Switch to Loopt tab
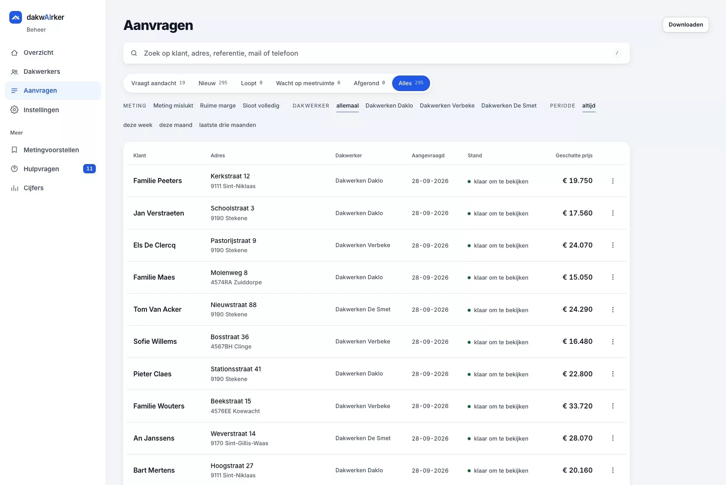This screenshot has width=726, height=485. pyautogui.click(x=252, y=83)
